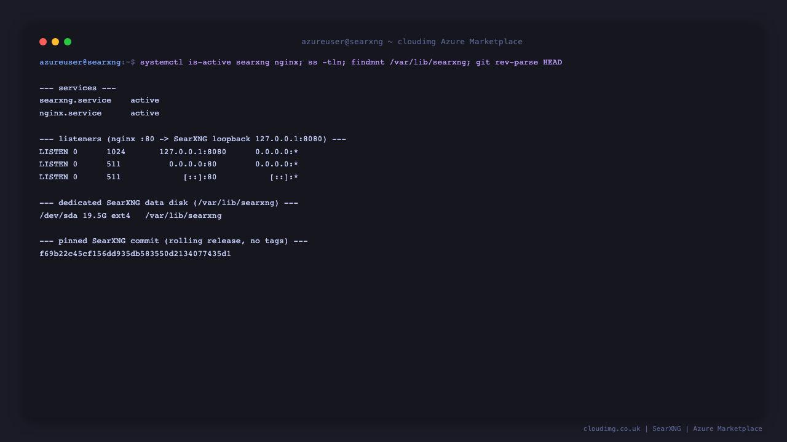The height and width of the screenshot is (442, 787).
Task: Click the '--- services ---' heading
Action: pos(77,88)
